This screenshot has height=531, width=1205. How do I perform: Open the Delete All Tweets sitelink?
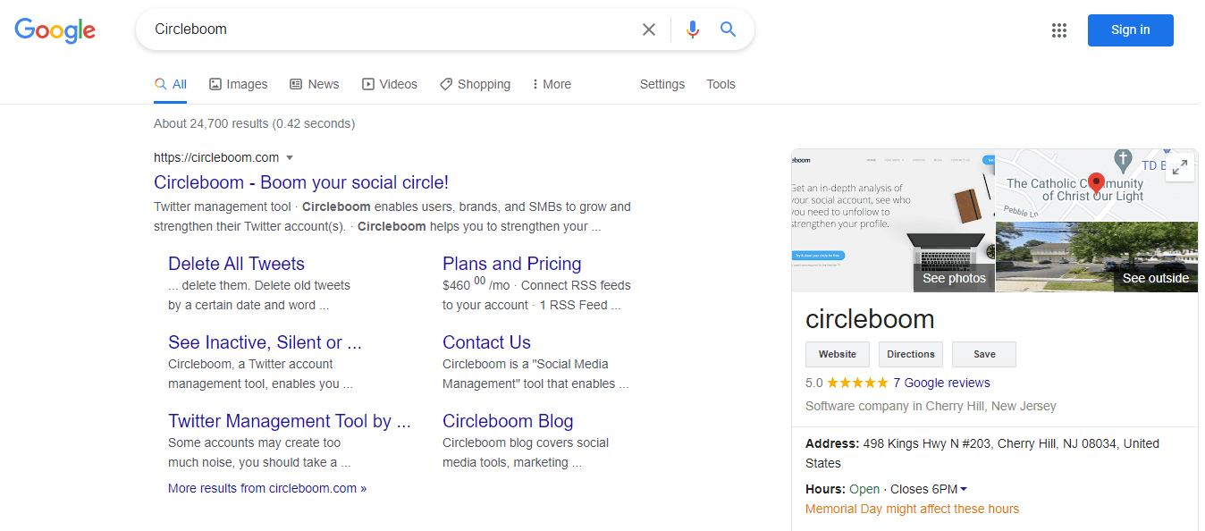236,264
